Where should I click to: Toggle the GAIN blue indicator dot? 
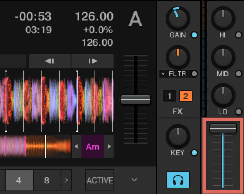tap(194, 35)
